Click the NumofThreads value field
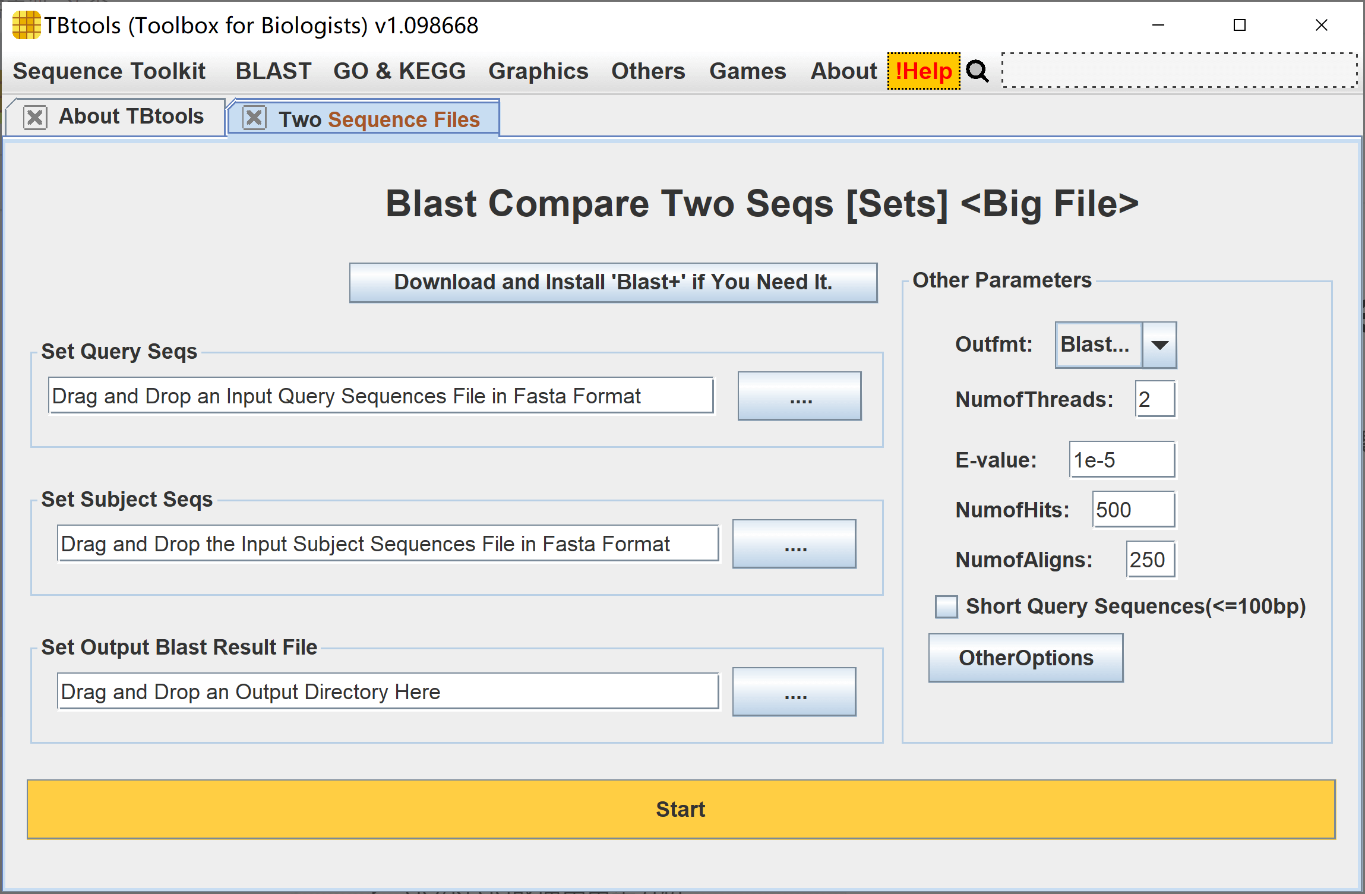Screen dimensions: 1365x894 coord(1155,400)
